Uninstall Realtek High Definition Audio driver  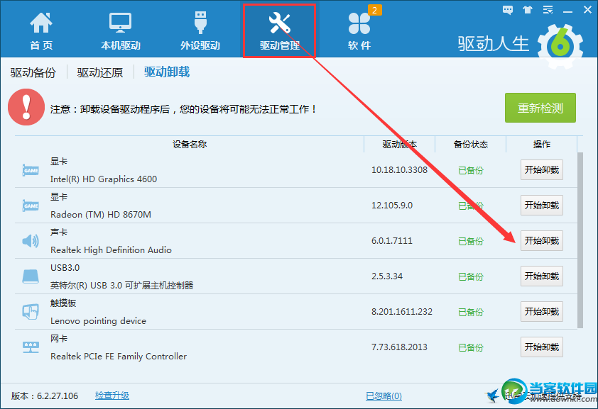point(542,240)
